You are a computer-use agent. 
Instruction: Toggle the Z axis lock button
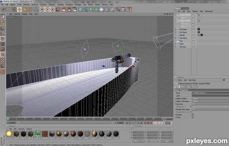pos(52,10)
